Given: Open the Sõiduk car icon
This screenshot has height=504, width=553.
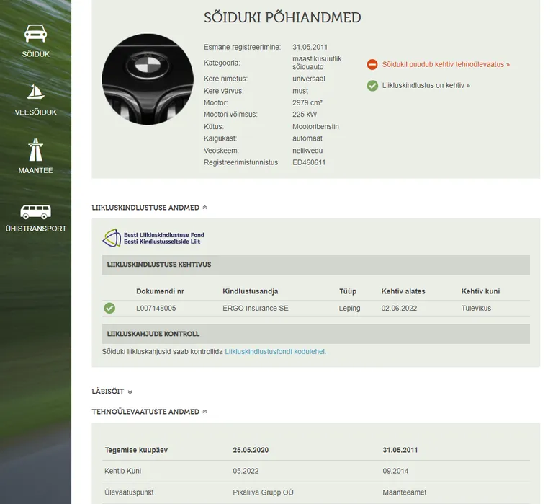Looking at the screenshot, I should (x=35, y=34).
